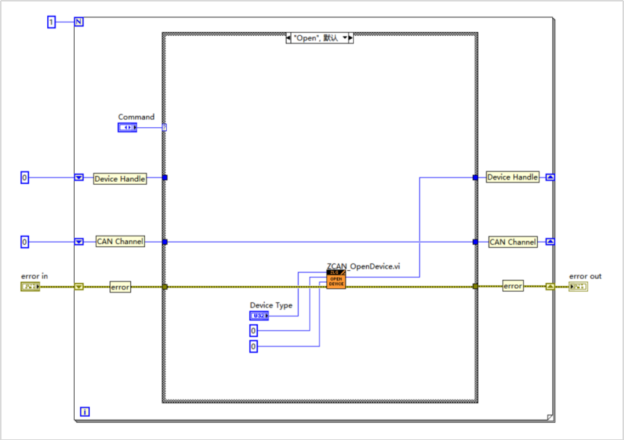Click the right error wire label
The image size is (624, 440).
513,286
